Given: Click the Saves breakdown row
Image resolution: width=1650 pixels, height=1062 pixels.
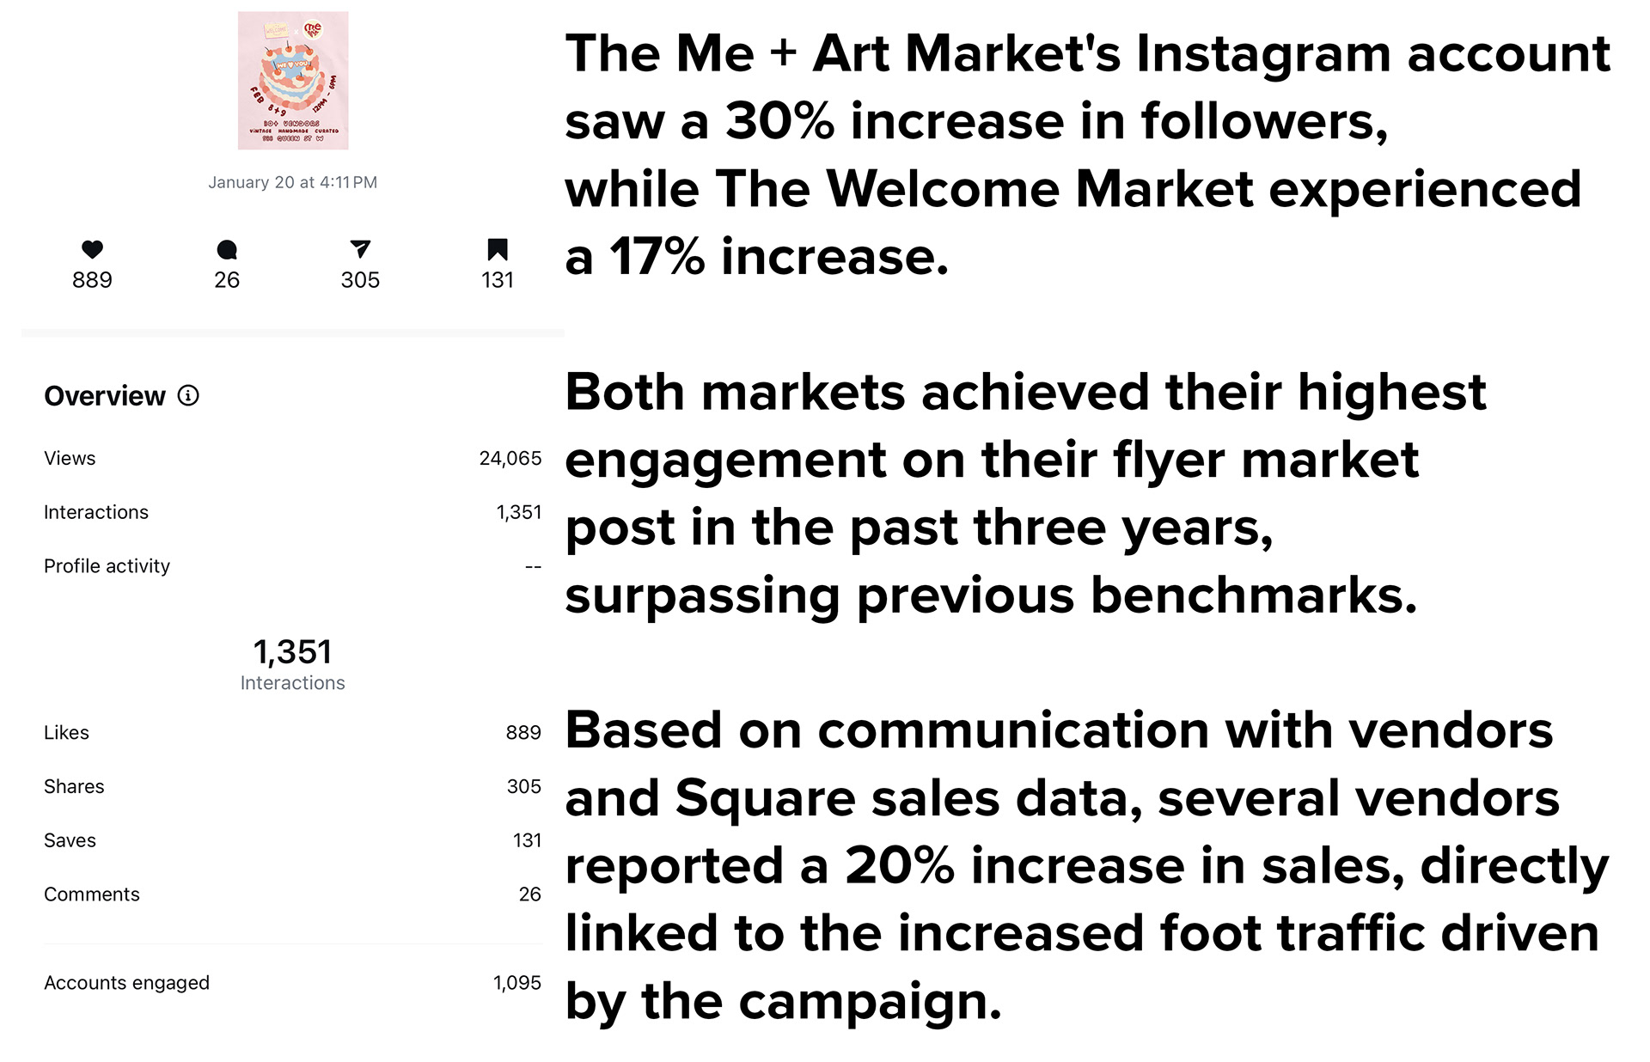Looking at the screenshot, I should pos(293,840).
